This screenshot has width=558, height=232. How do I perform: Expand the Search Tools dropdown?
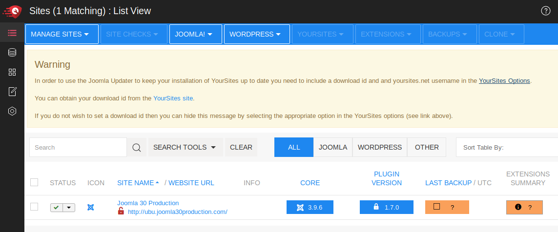pos(186,147)
